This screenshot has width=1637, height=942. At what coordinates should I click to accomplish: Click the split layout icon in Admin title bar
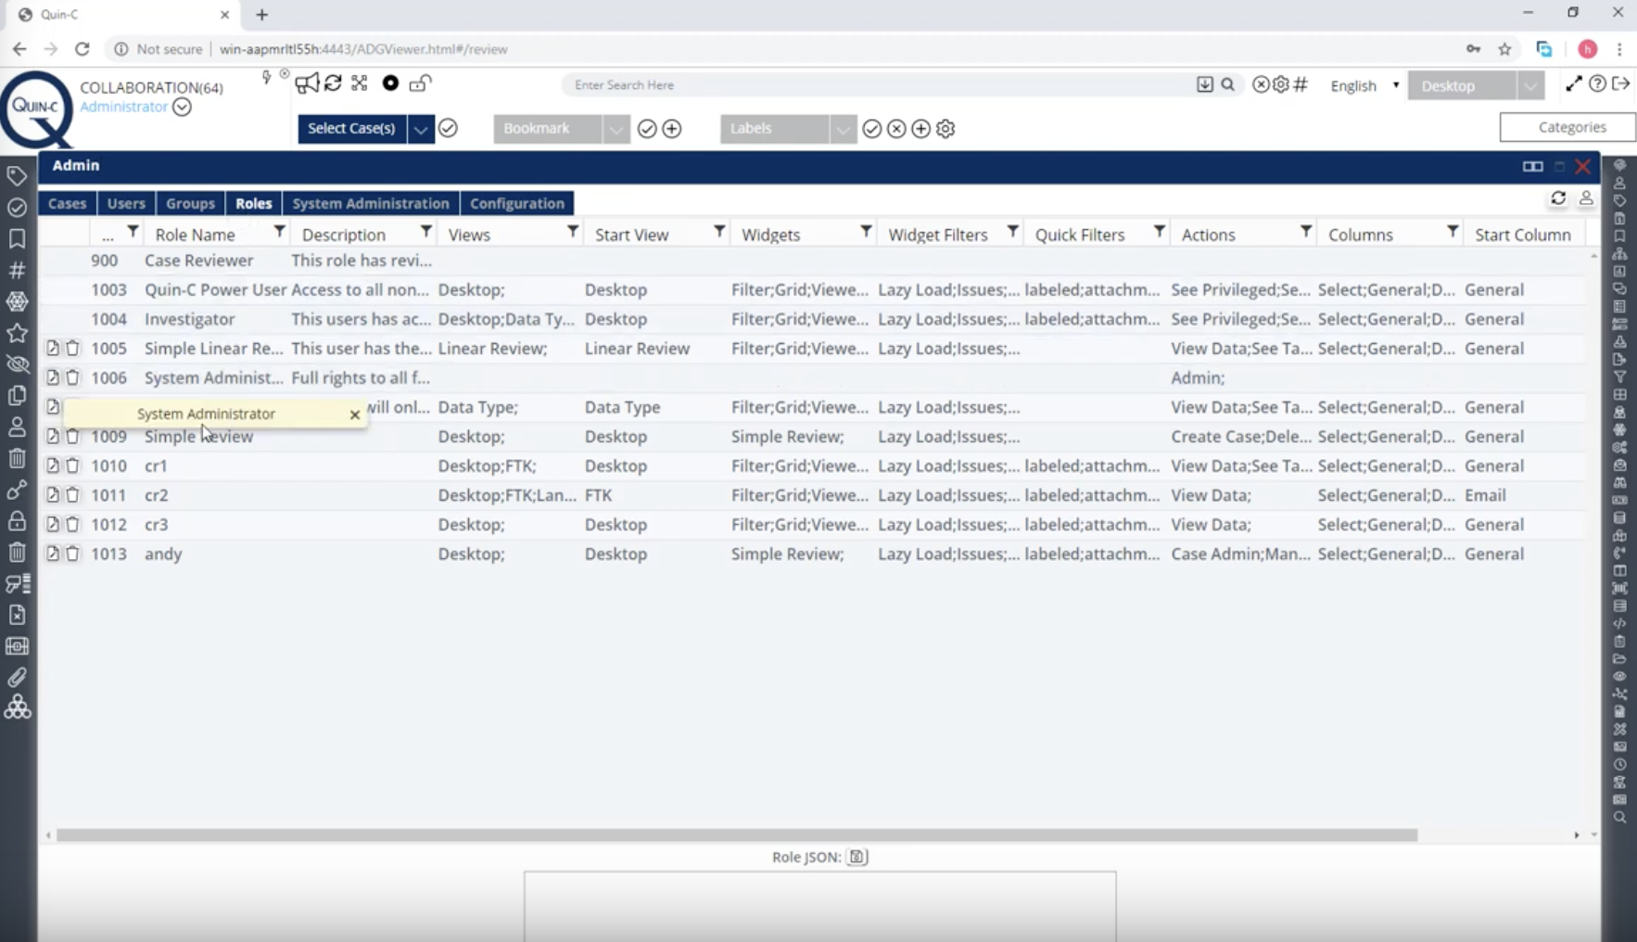click(x=1532, y=166)
